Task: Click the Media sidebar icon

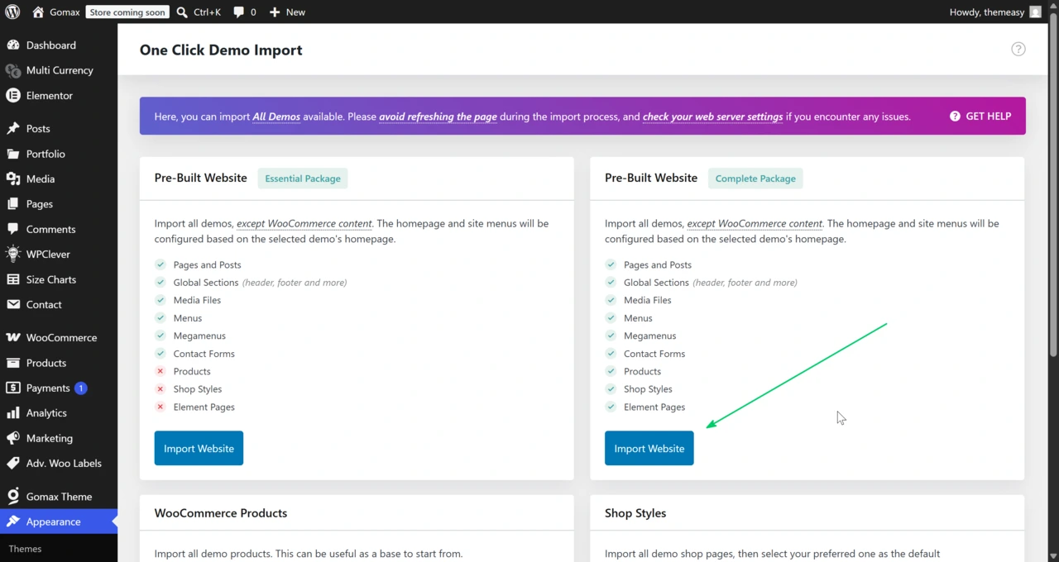Action: click(x=13, y=179)
